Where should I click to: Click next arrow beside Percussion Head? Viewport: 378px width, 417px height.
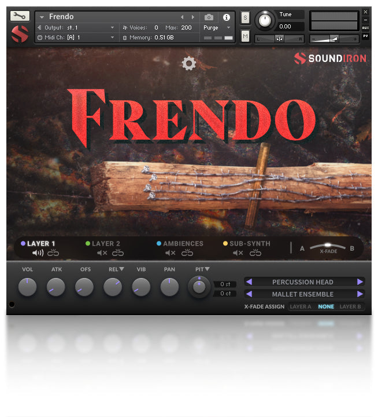(x=360, y=282)
